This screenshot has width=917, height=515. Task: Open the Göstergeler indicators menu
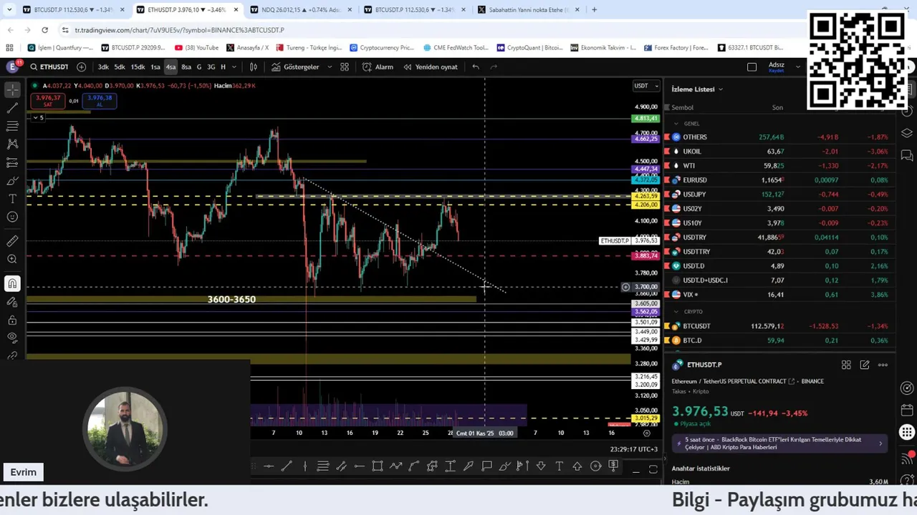(294, 67)
